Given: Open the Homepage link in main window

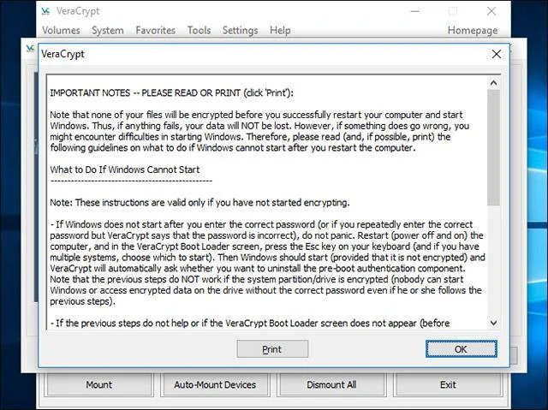Looking at the screenshot, I should (x=473, y=30).
